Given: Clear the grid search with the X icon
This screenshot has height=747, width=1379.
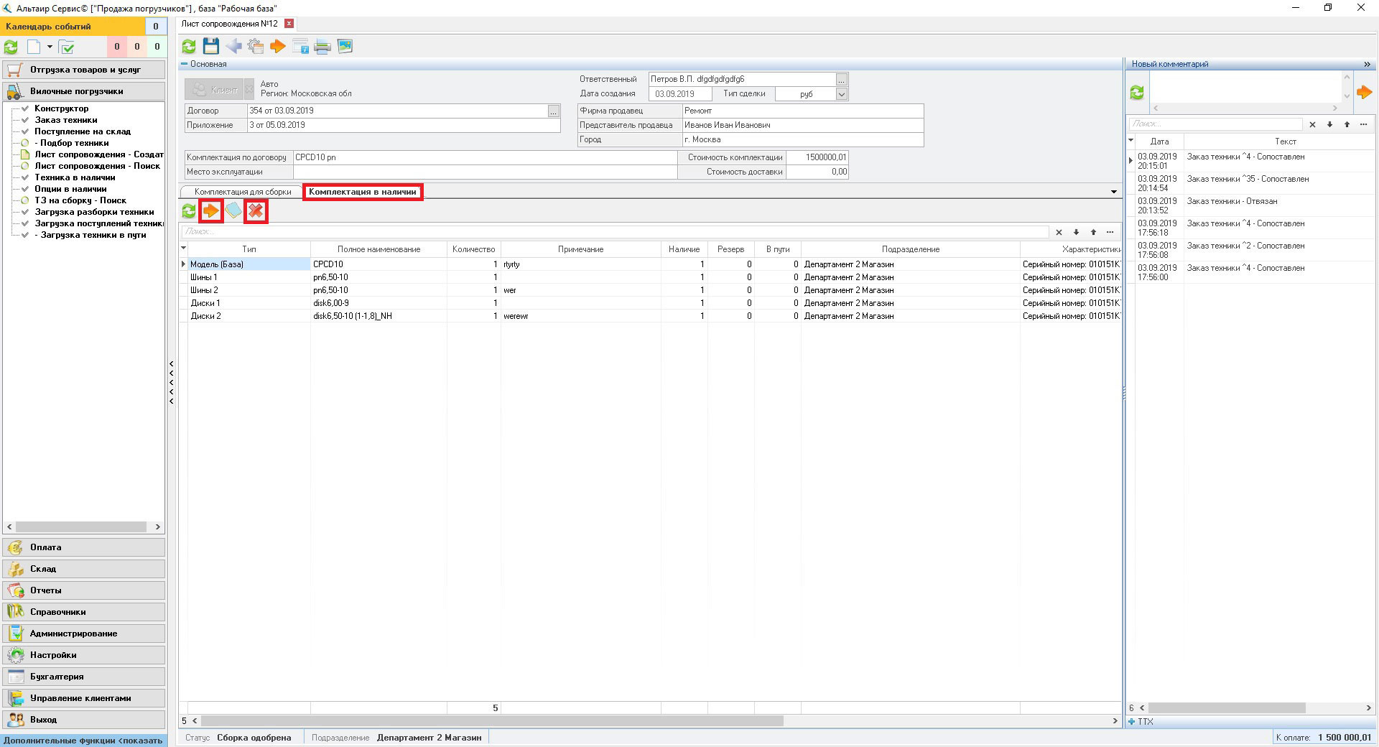Looking at the screenshot, I should pyautogui.click(x=1059, y=232).
